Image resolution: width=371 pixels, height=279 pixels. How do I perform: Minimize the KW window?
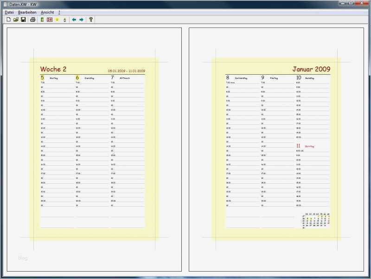(x=343, y=3)
